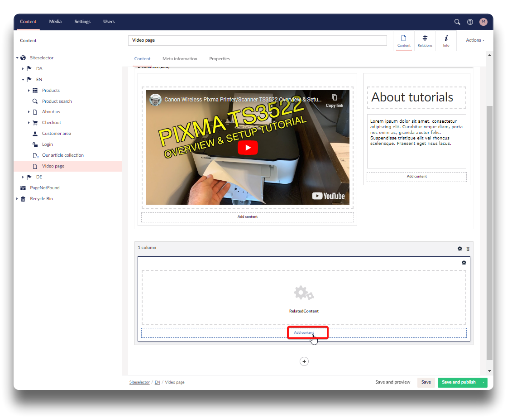Image resolution: width=507 pixels, height=418 pixels.
Task: Play the YouTube video
Action: point(248,148)
